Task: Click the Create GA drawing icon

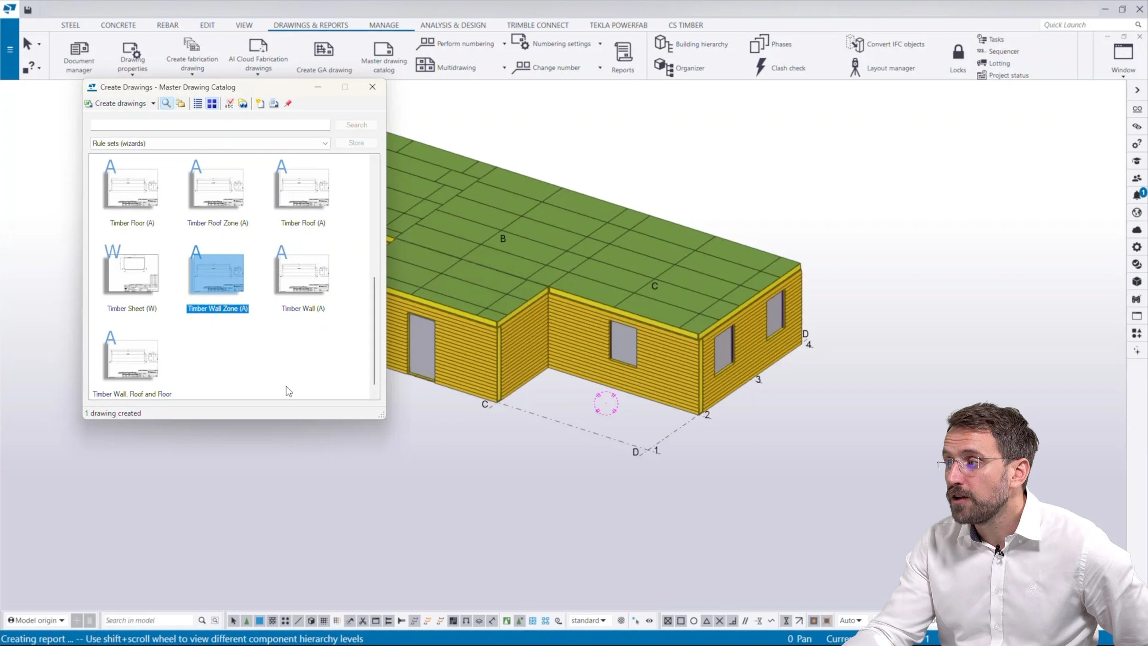Action: [324, 49]
